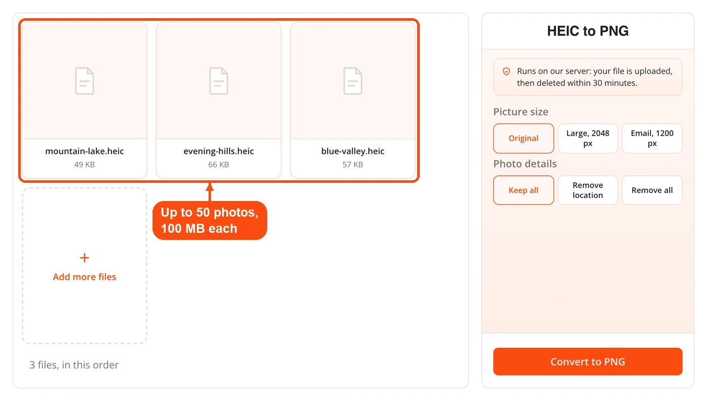Select Remove location option
This screenshot has width=707, height=401.
pos(588,190)
